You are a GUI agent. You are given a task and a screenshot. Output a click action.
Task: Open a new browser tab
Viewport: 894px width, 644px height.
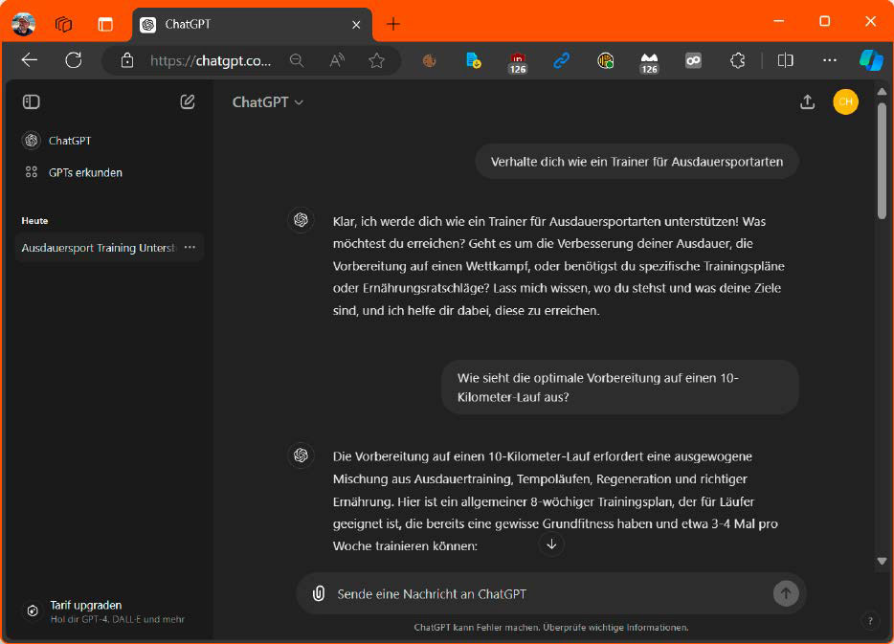(x=392, y=24)
